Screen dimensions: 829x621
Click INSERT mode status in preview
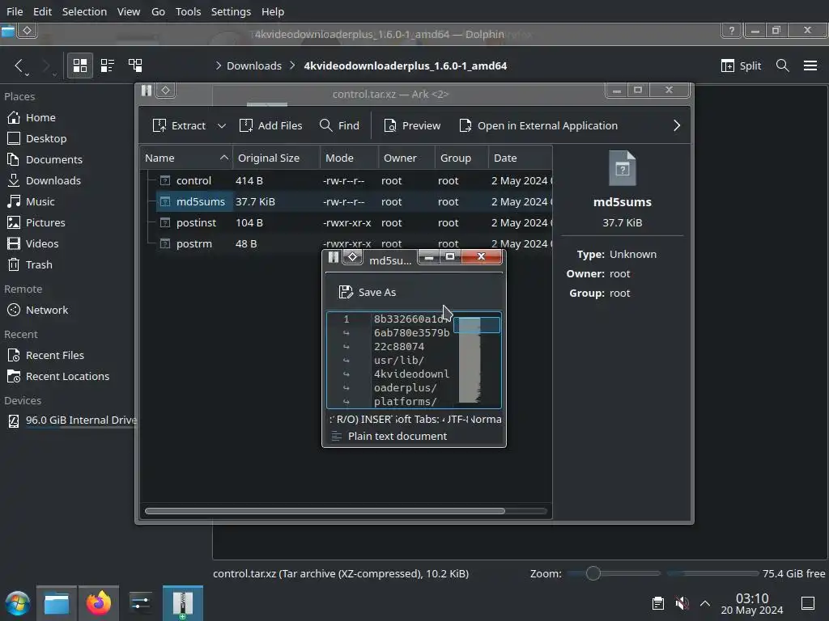click(x=376, y=420)
